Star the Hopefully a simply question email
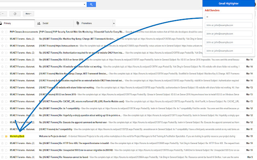The image size is (257, 160). click(2, 115)
